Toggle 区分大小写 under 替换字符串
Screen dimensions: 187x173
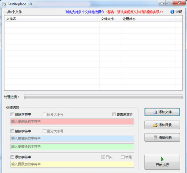click(x=45, y=131)
